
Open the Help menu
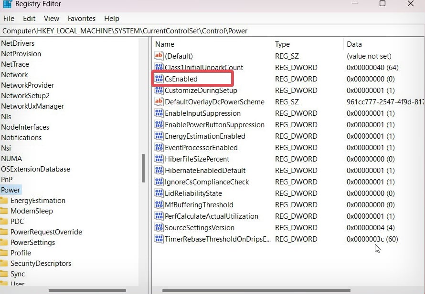click(112, 19)
